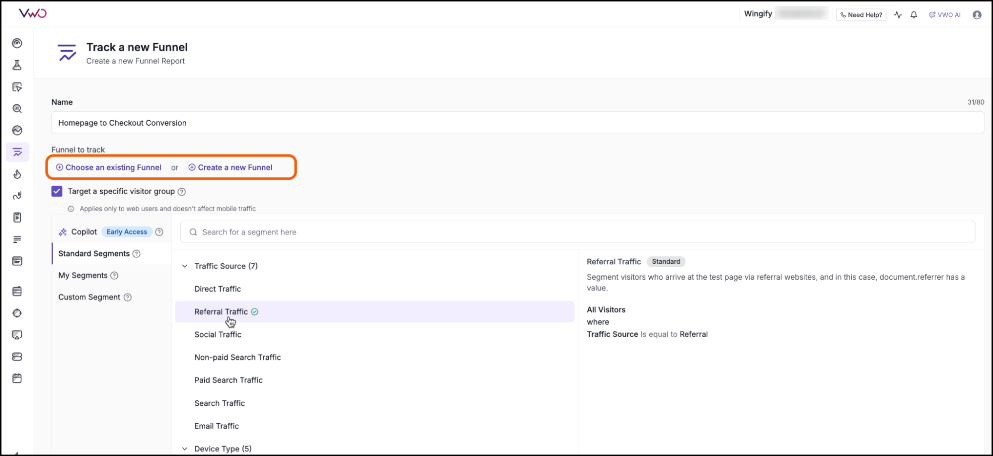993x456 pixels.
Task: Uncheck Target a specific visitor group
Action: click(57, 191)
